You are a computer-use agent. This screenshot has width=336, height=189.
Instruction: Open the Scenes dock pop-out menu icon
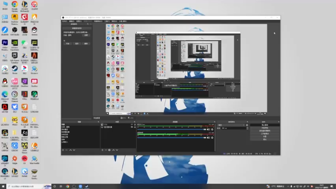[98, 122]
